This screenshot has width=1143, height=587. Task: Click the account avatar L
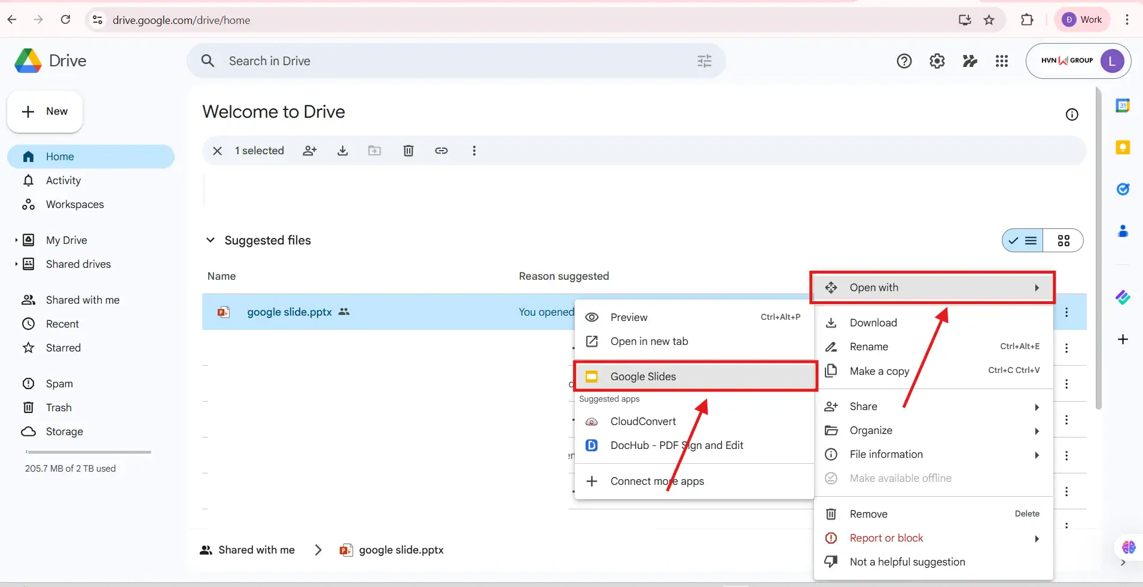[1112, 61]
